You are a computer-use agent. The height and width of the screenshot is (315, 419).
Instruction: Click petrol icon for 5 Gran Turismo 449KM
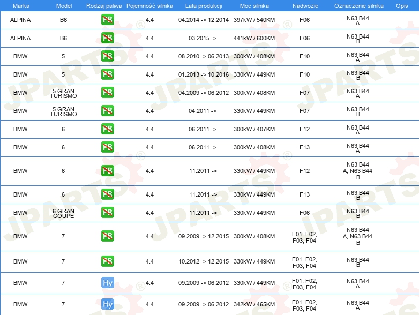pos(107,110)
